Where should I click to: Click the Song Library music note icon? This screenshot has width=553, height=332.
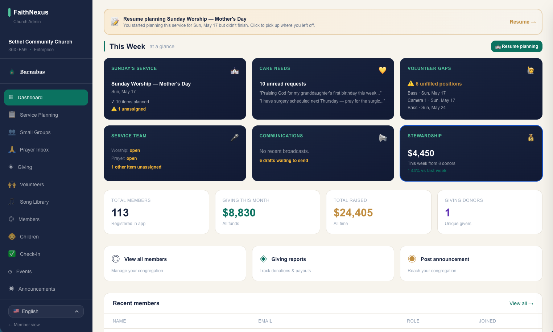[12, 202]
